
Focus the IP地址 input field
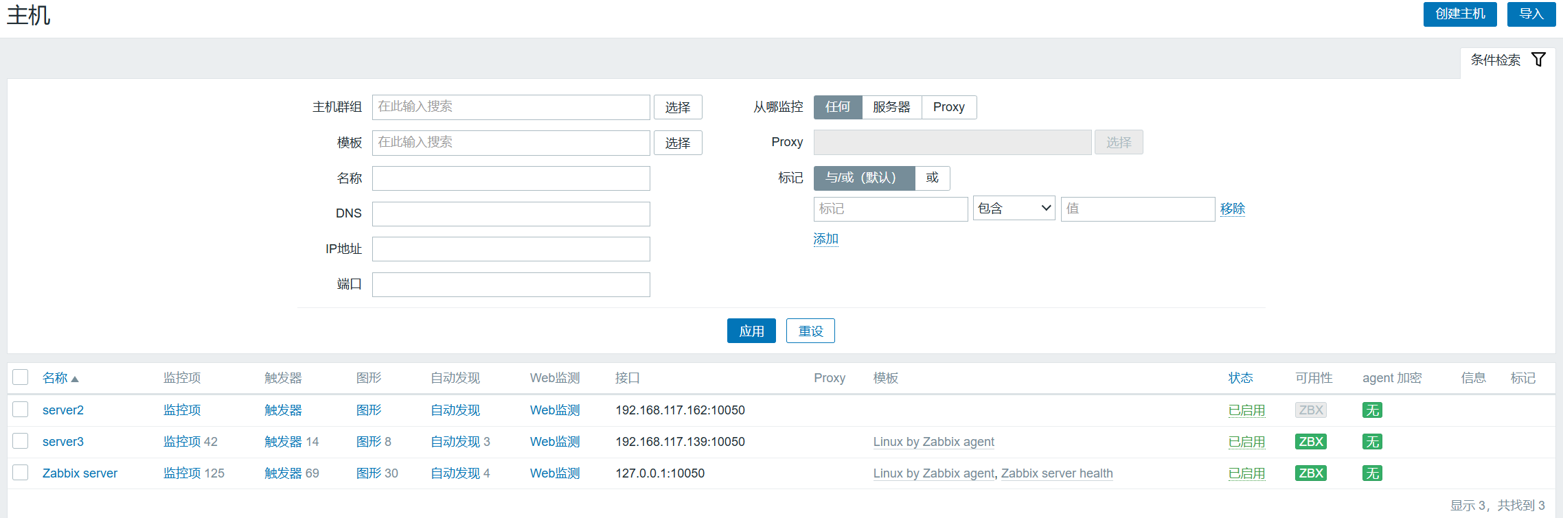(x=511, y=249)
